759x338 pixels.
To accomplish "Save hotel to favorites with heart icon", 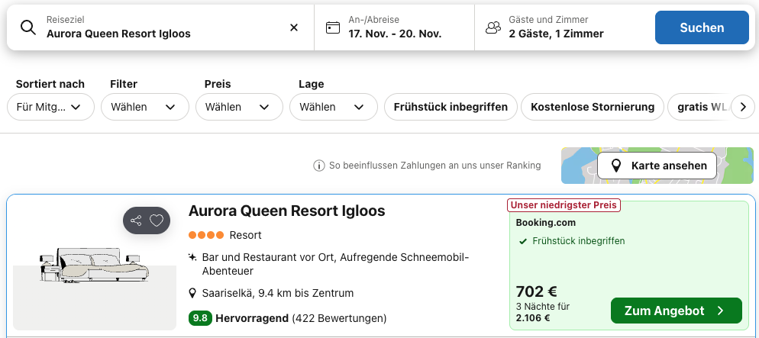I will [x=157, y=221].
